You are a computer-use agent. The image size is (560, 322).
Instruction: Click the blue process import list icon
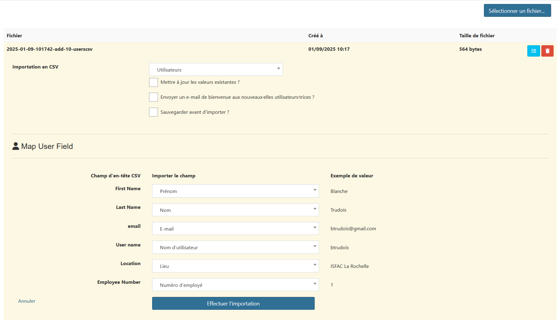pos(533,51)
